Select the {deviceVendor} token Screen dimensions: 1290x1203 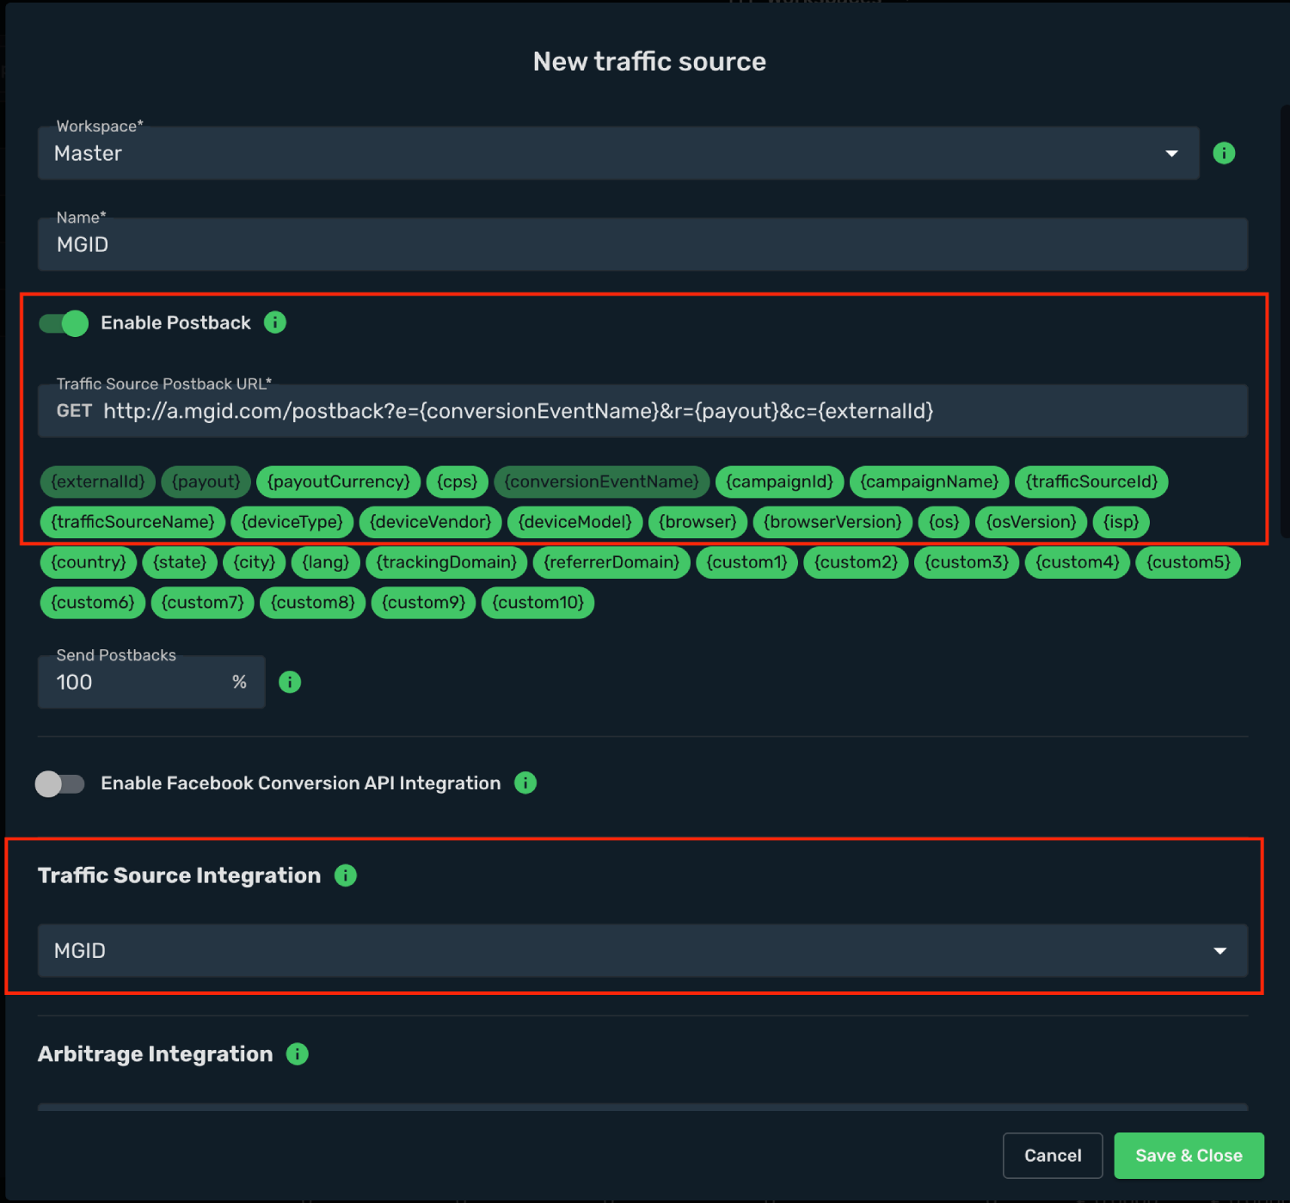coord(431,522)
